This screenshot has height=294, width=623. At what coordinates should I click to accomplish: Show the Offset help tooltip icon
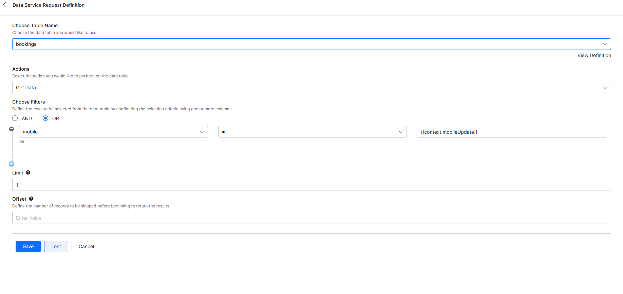coord(31,199)
